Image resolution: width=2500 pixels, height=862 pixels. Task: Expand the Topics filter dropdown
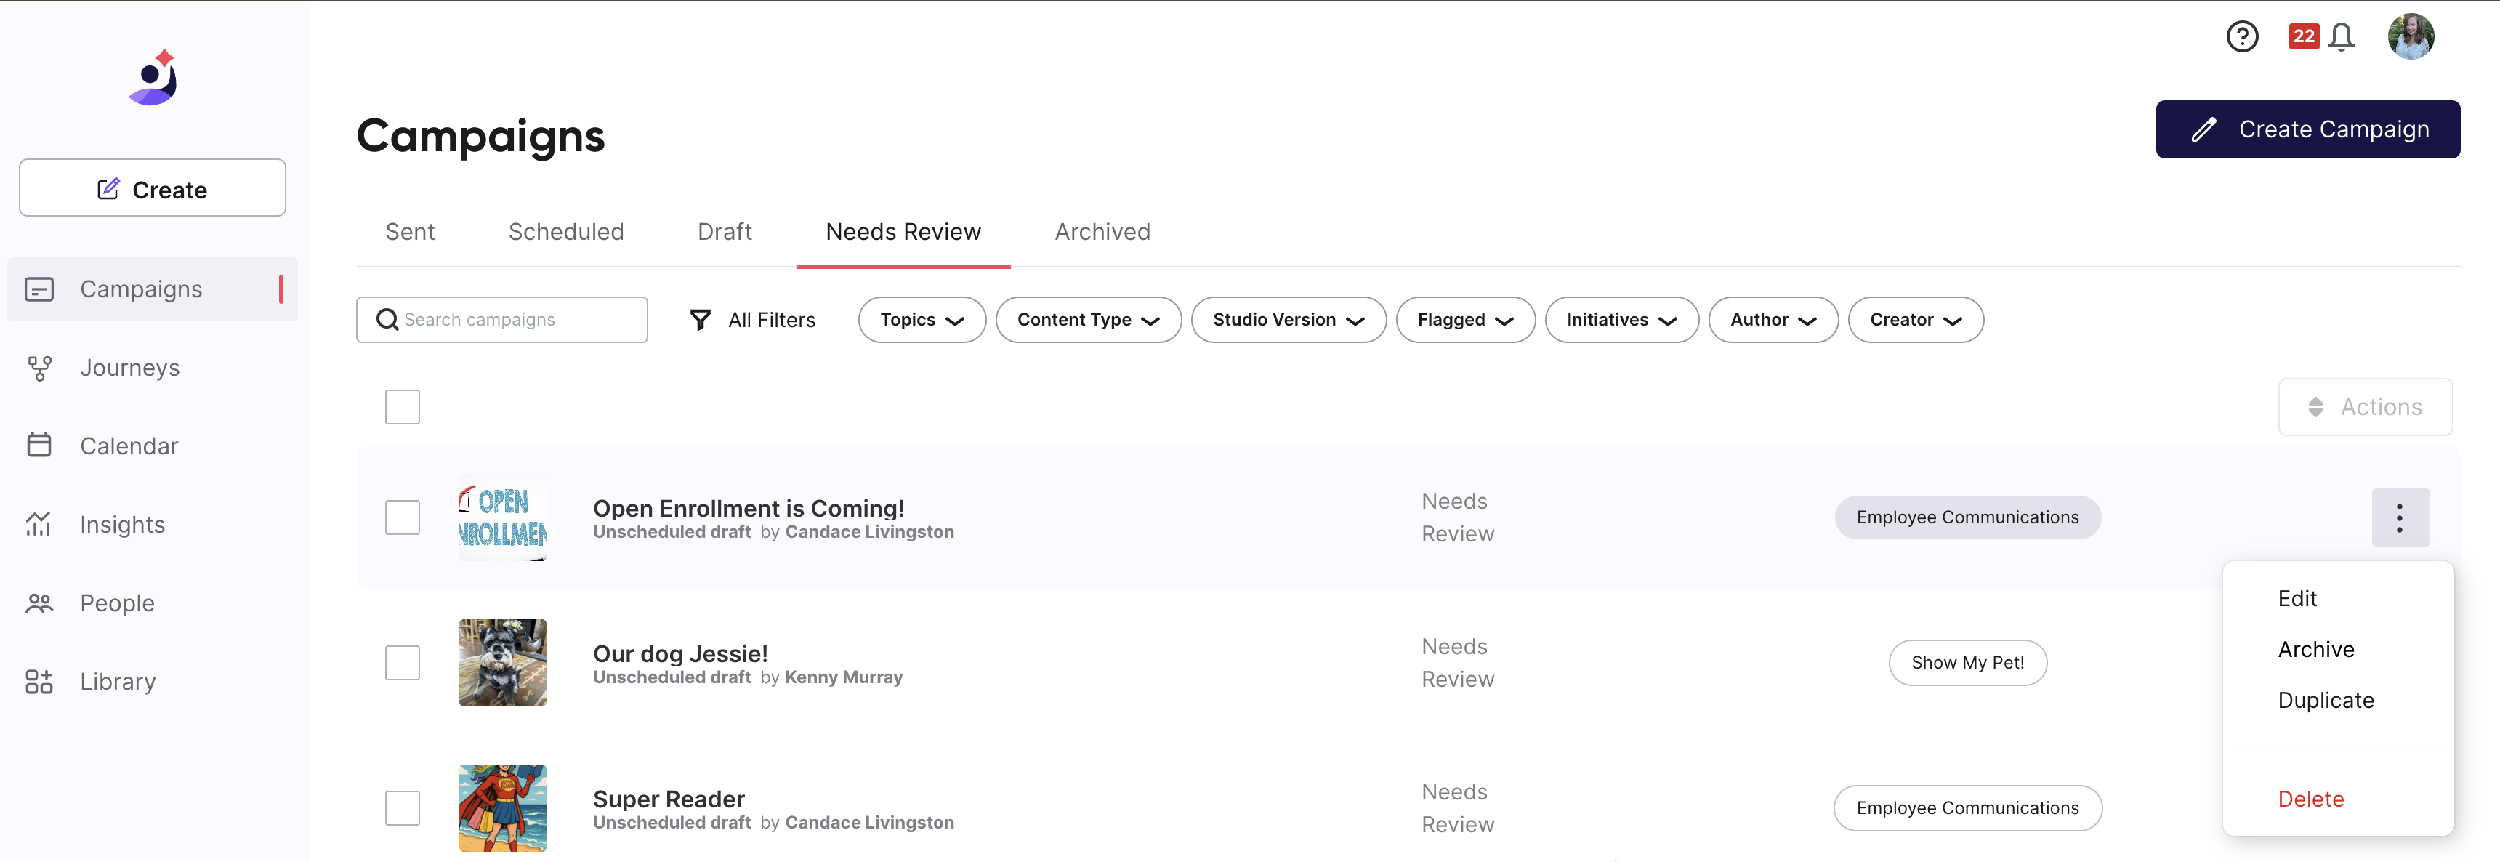pyautogui.click(x=922, y=321)
